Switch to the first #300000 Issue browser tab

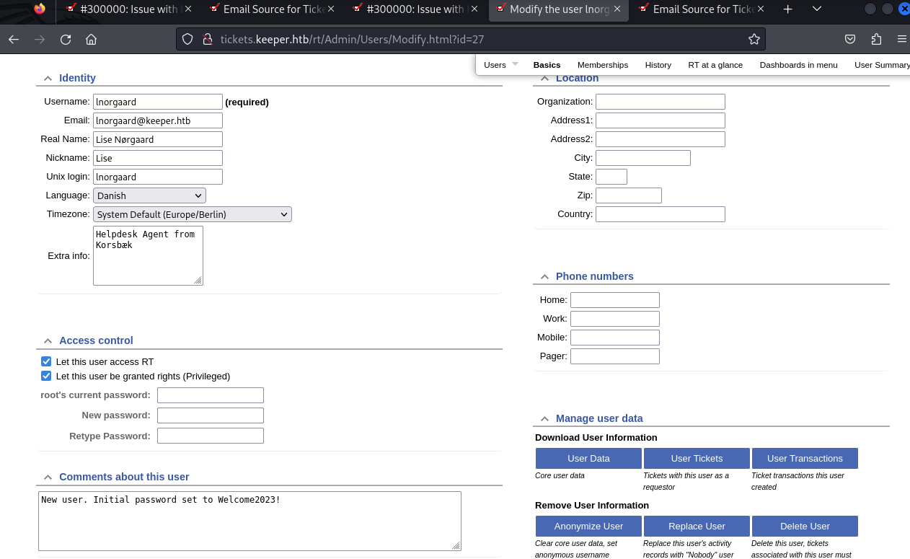[128, 9]
